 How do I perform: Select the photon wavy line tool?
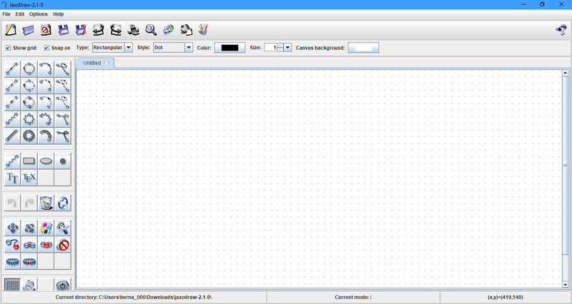point(12,118)
